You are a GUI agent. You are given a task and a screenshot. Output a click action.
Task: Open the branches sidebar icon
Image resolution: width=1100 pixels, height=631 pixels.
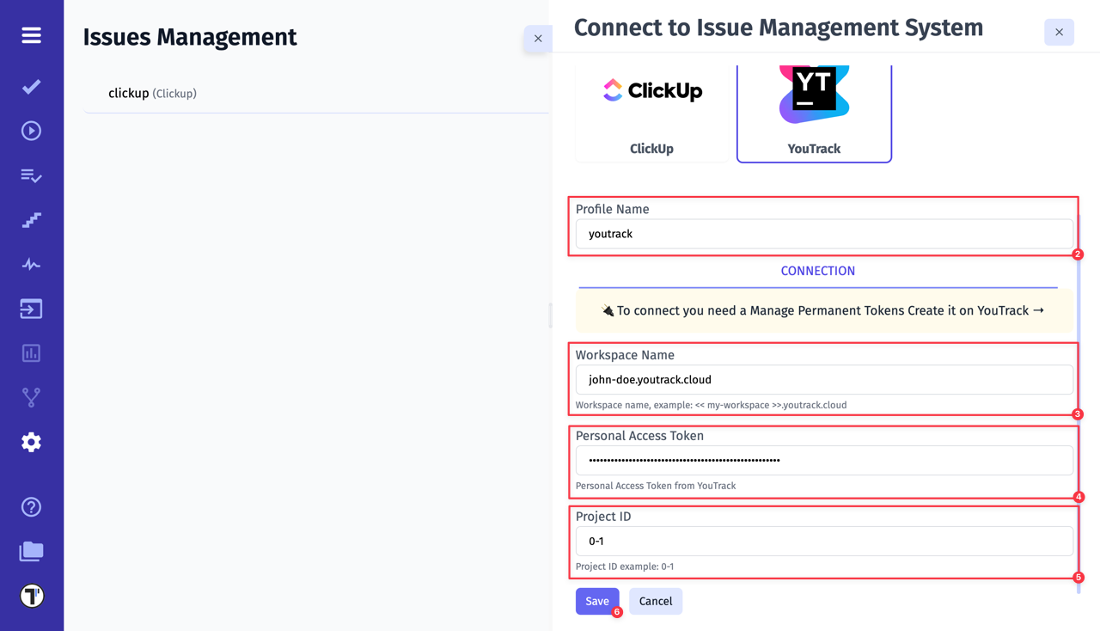tap(31, 396)
